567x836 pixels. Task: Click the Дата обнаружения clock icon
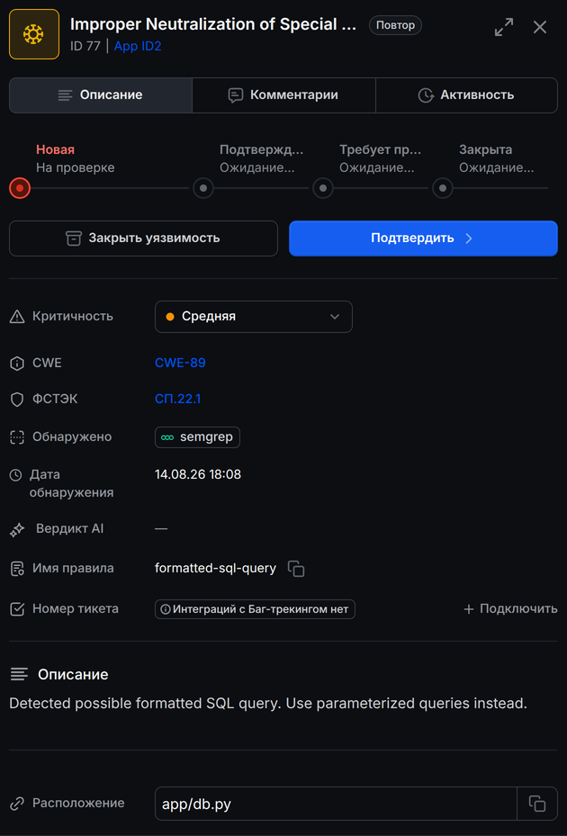(x=16, y=475)
